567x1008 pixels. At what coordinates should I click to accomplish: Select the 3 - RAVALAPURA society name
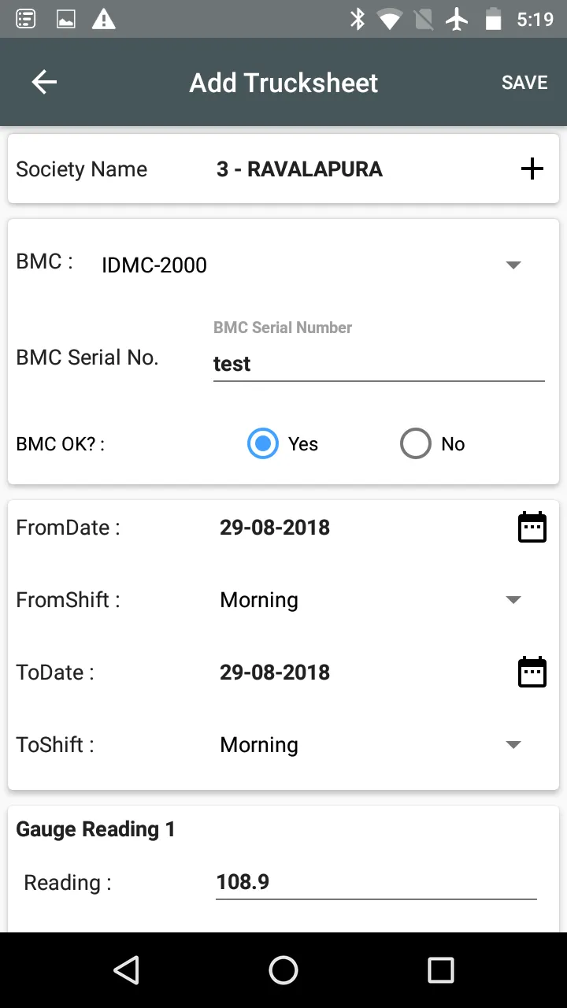(x=299, y=169)
